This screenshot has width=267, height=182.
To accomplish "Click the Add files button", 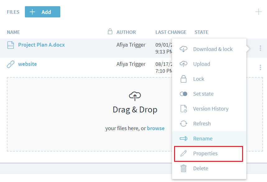I will pyautogui.click(x=43, y=12).
